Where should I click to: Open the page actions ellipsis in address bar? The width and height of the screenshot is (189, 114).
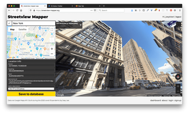(91, 10)
